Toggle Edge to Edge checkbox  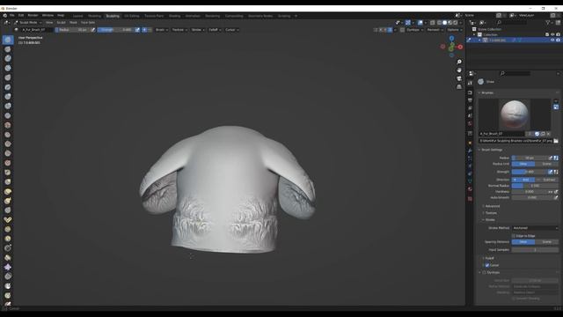pos(514,236)
